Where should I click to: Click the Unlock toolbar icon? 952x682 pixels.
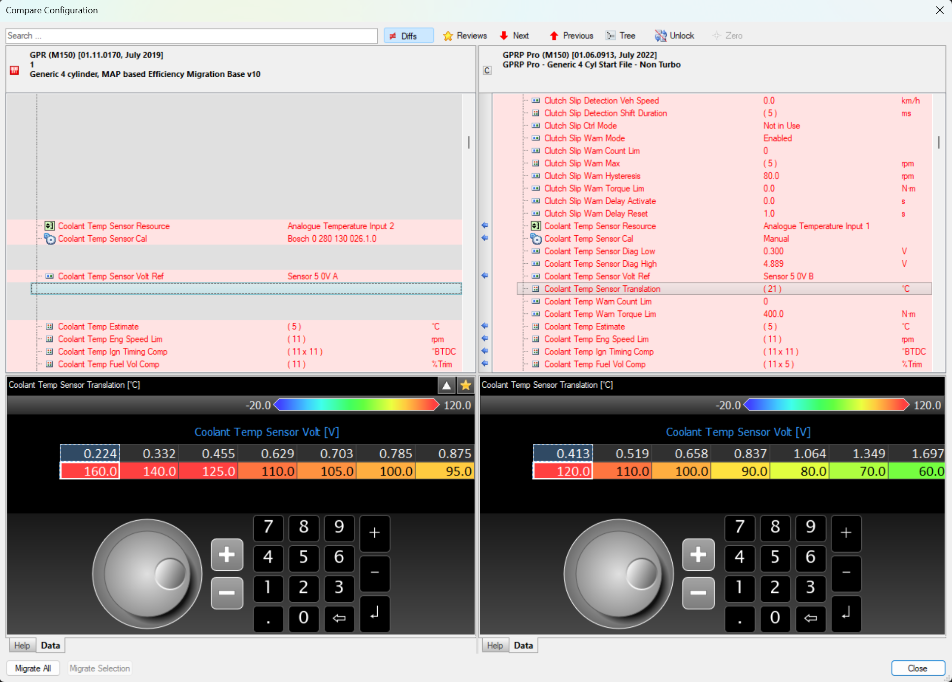click(660, 36)
